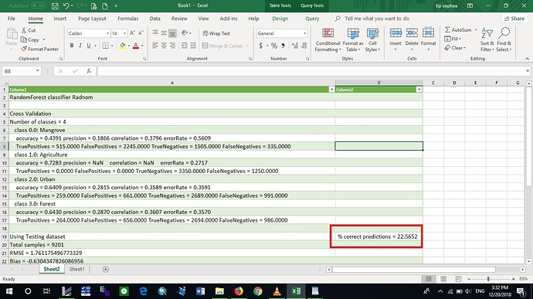Toggle Underline formatting

tap(89, 46)
